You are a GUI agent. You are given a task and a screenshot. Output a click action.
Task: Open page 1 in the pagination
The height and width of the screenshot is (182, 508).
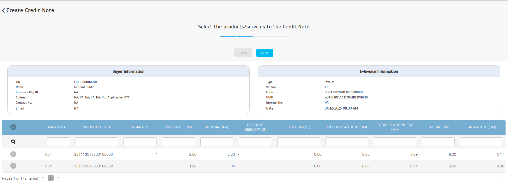(x=50, y=178)
